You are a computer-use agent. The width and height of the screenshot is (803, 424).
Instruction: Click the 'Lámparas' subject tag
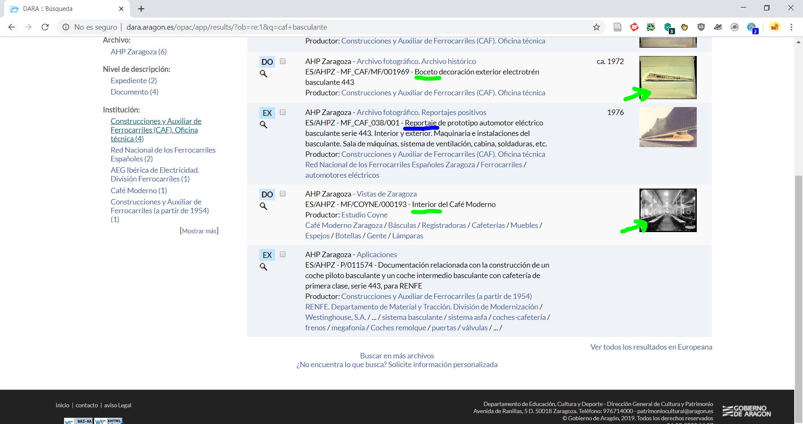coord(408,236)
